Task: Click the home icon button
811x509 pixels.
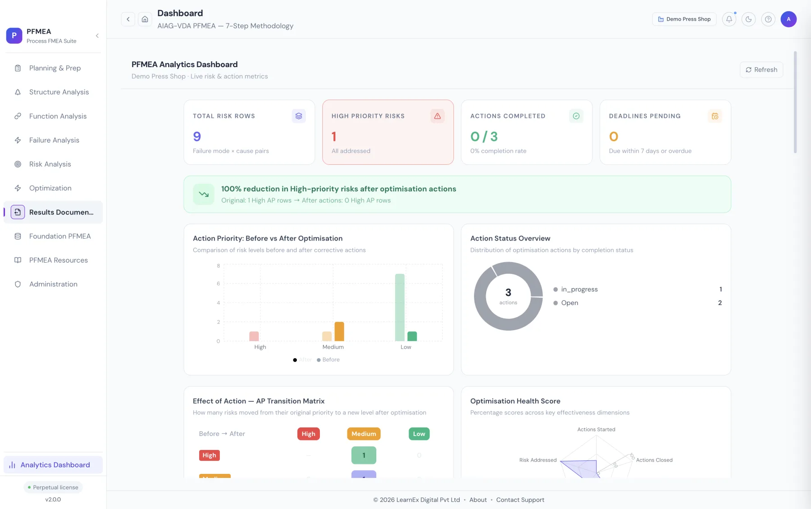Action: [x=145, y=19]
